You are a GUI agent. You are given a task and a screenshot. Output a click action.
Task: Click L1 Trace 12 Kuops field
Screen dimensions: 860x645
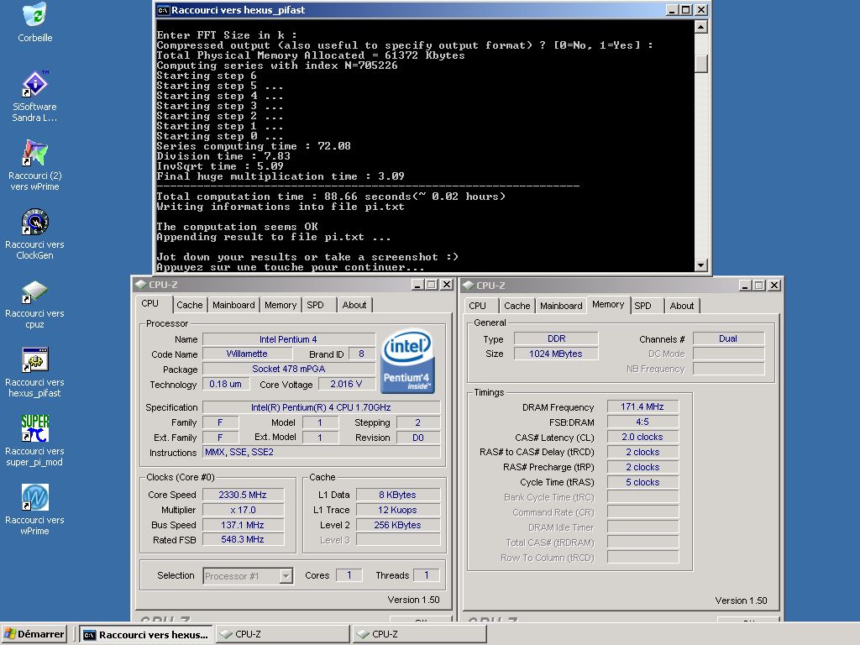tap(398, 510)
